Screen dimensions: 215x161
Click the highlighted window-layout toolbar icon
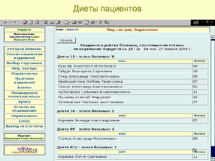click(x=87, y=22)
